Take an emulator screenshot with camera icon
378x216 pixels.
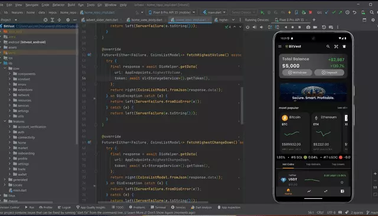(x=308, y=27)
